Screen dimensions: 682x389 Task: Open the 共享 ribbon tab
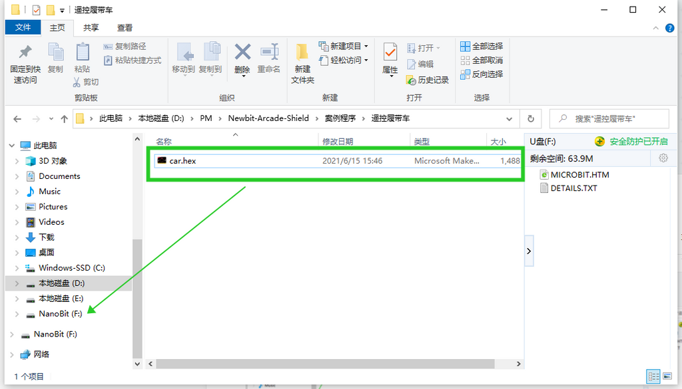pyautogui.click(x=91, y=27)
